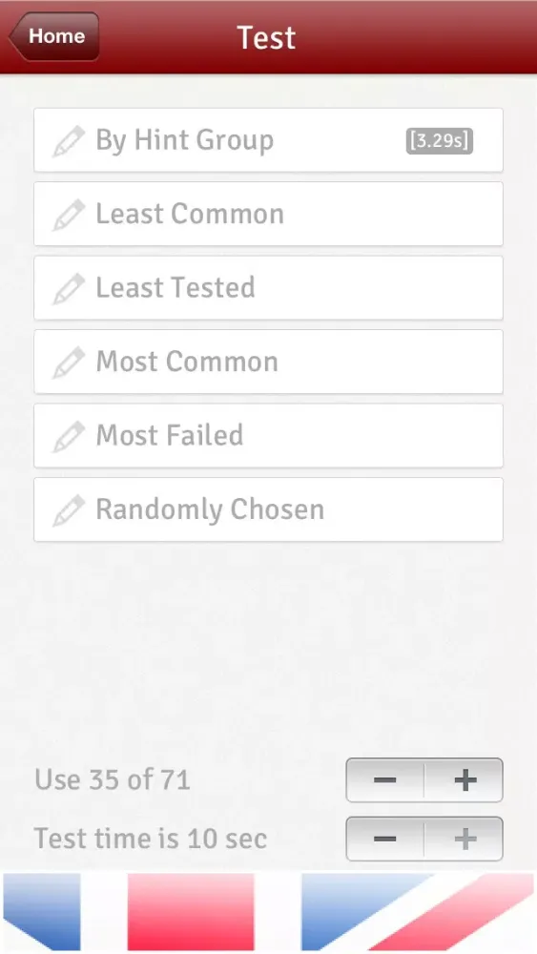
Task: Tap the pencil icon beside Least Common
Action: pyautogui.click(x=69, y=215)
